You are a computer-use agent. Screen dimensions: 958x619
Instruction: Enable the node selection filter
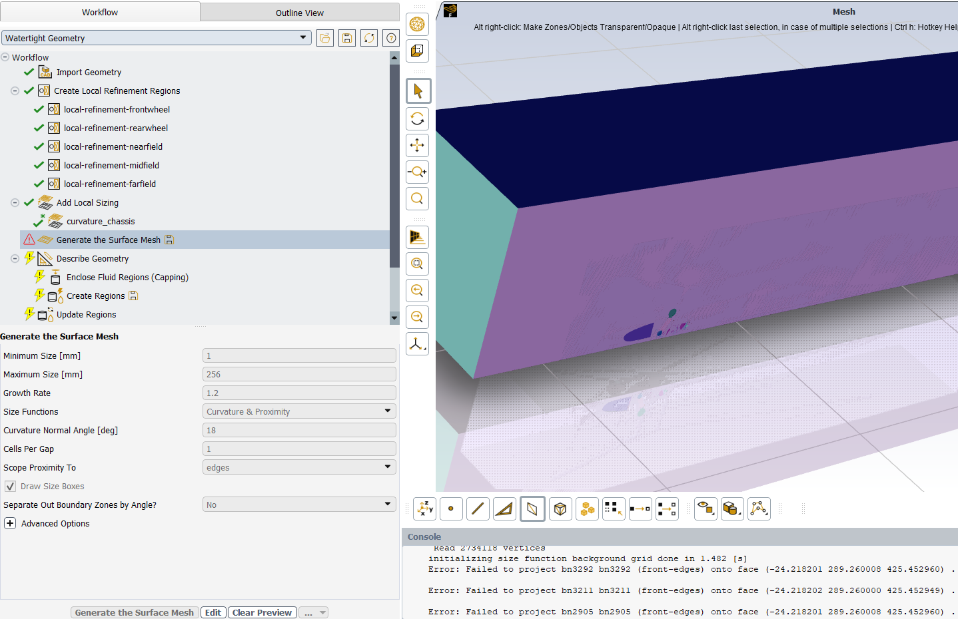(451, 509)
